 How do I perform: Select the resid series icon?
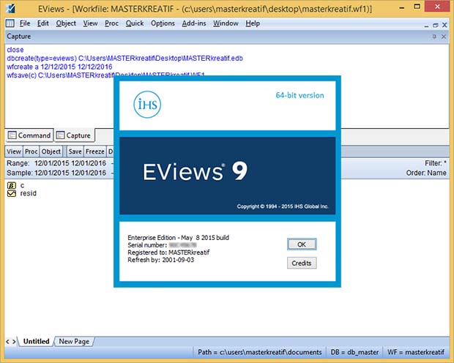(12, 193)
